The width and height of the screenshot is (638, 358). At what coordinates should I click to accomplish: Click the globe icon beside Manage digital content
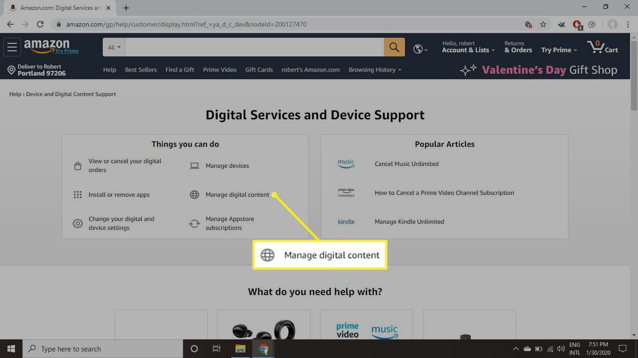click(x=194, y=195)
